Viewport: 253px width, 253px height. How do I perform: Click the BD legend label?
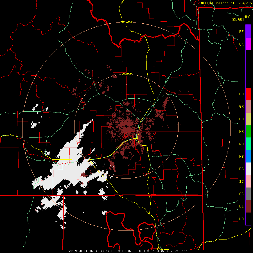[241, 119]
